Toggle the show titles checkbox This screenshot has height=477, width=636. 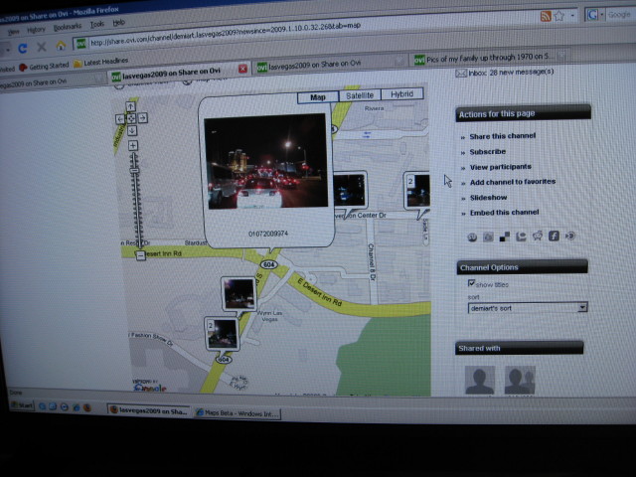point(471,282)
